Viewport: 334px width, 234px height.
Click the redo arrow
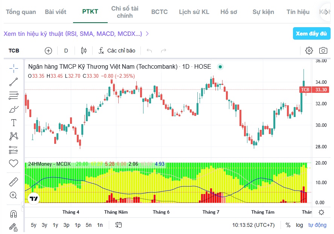(x=163, y=51)
